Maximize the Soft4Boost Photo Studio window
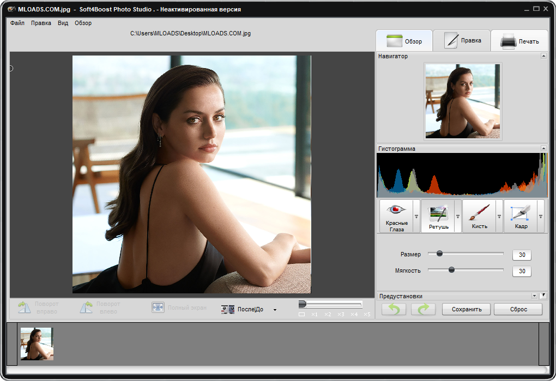 point(536,9)
